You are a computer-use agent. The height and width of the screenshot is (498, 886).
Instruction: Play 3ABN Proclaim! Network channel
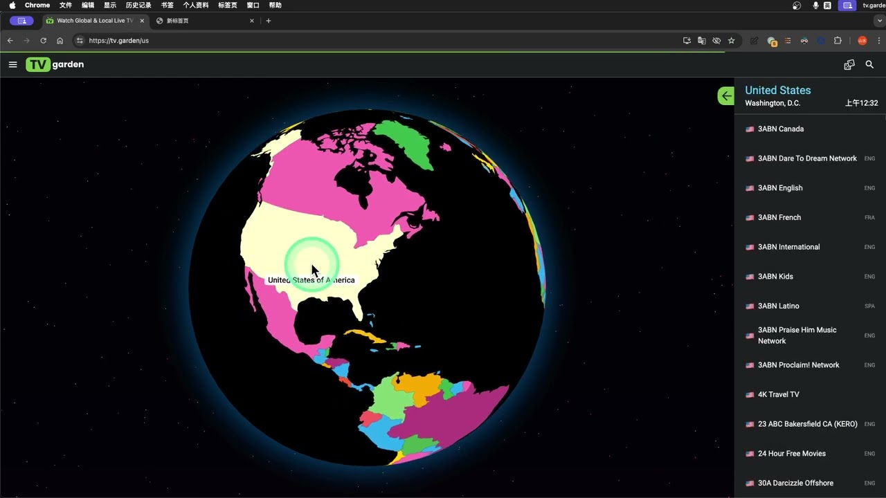[x=810, y=365]
